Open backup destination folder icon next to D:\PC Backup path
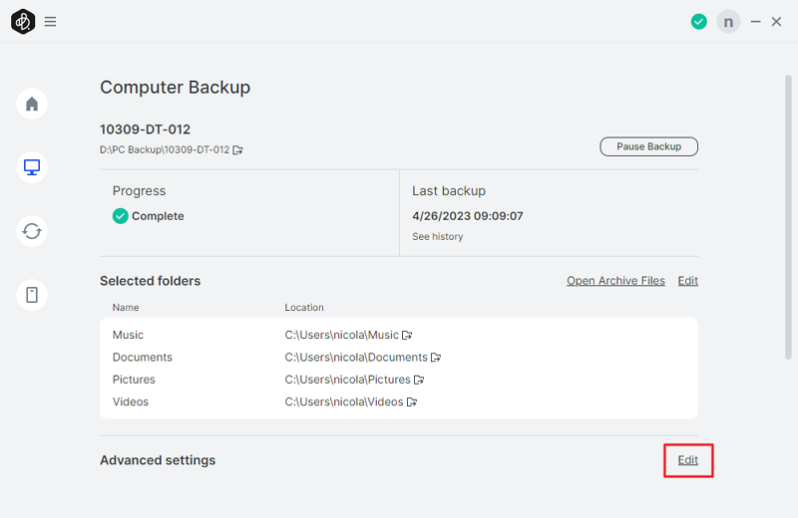Image resolution: width=798 pixels, height=518 pixels. click(237, 150)
